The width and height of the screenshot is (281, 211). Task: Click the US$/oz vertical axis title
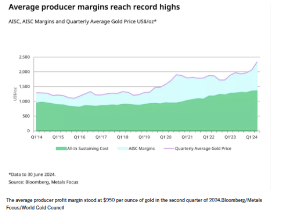[15, 94]
